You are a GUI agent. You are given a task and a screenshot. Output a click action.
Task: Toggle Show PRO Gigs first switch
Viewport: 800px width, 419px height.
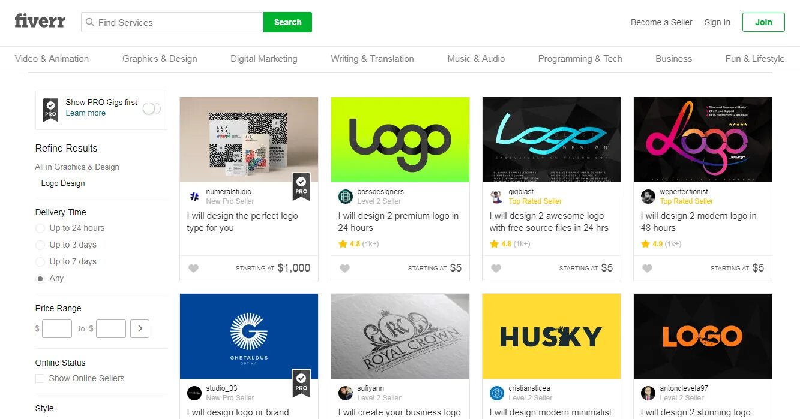pos(151,108)
